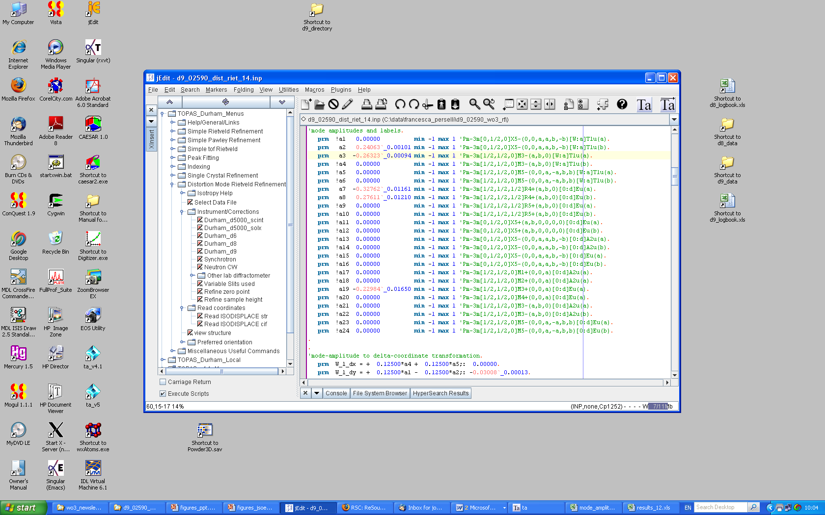The height and width of the screenshot is (515, 825).
Task: Expand the Peak Fitting folder
Action: tap(172, 157)
